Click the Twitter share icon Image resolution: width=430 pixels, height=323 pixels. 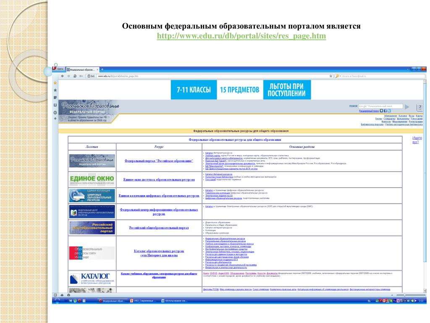[389, 111]
